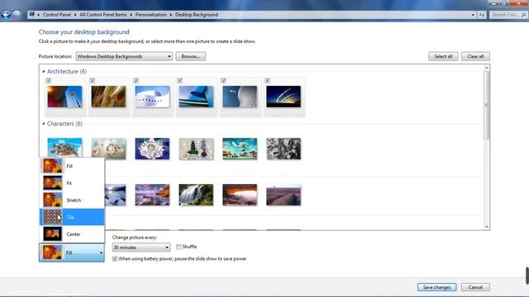The width and height of the screenshot is (529, 297).
Task: Click the picture list scroll up arrow
Action: pyautogui.click(x=486, y=68)
